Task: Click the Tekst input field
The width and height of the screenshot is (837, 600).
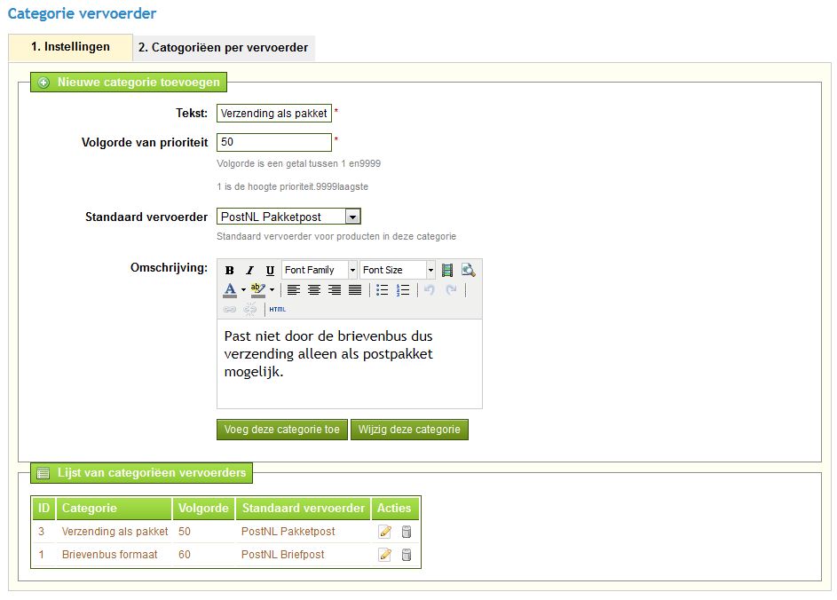Action: (x=274, y=114)
